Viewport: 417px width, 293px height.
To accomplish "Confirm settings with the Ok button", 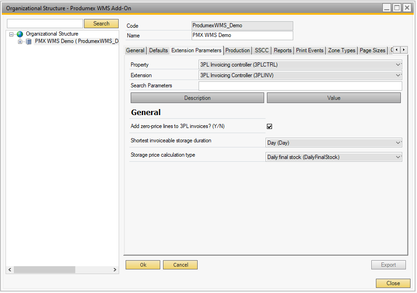I will coord(142,264).
